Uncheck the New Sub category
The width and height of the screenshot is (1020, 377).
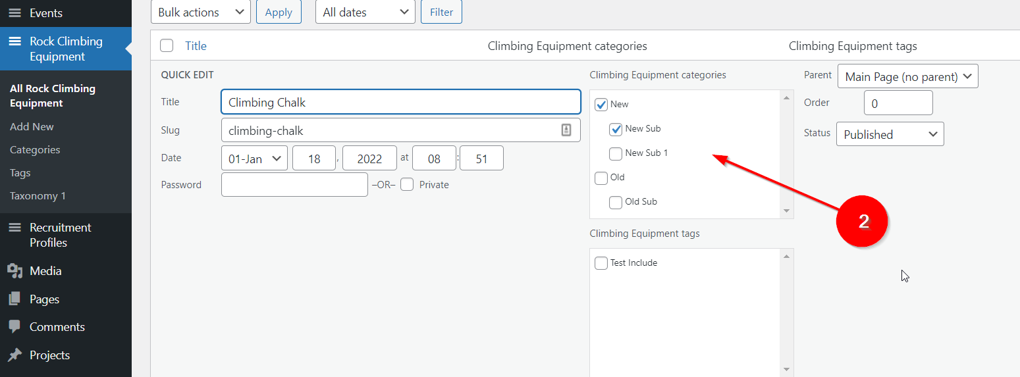(x=616, y=129)
